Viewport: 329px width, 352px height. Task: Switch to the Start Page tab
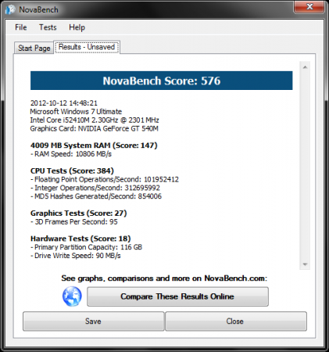click(x=34, y=48)
